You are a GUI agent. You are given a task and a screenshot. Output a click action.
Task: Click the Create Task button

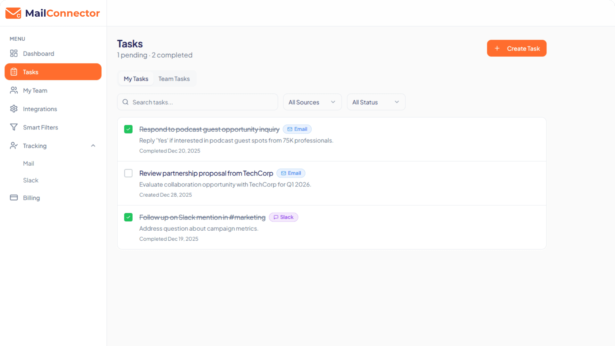click(x=517, y=48)
